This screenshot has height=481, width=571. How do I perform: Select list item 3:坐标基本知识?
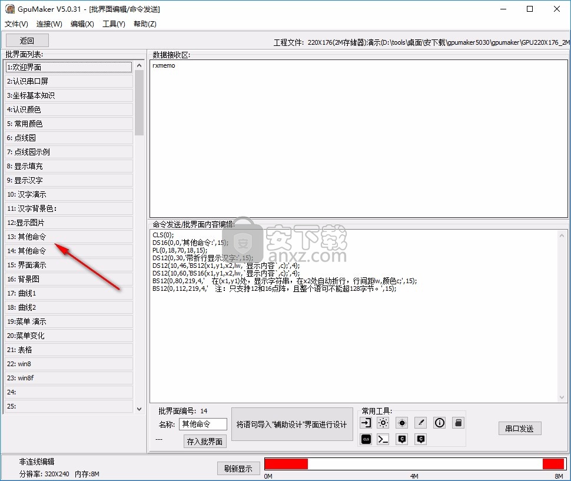69,95
